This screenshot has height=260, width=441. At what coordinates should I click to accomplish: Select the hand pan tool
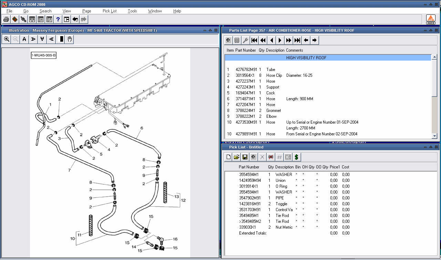click(x=70, y=39)
